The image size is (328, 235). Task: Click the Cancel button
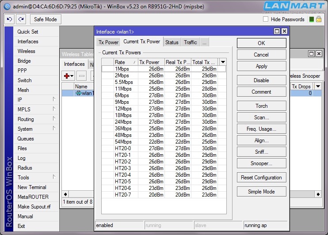(x=262, y=55)
